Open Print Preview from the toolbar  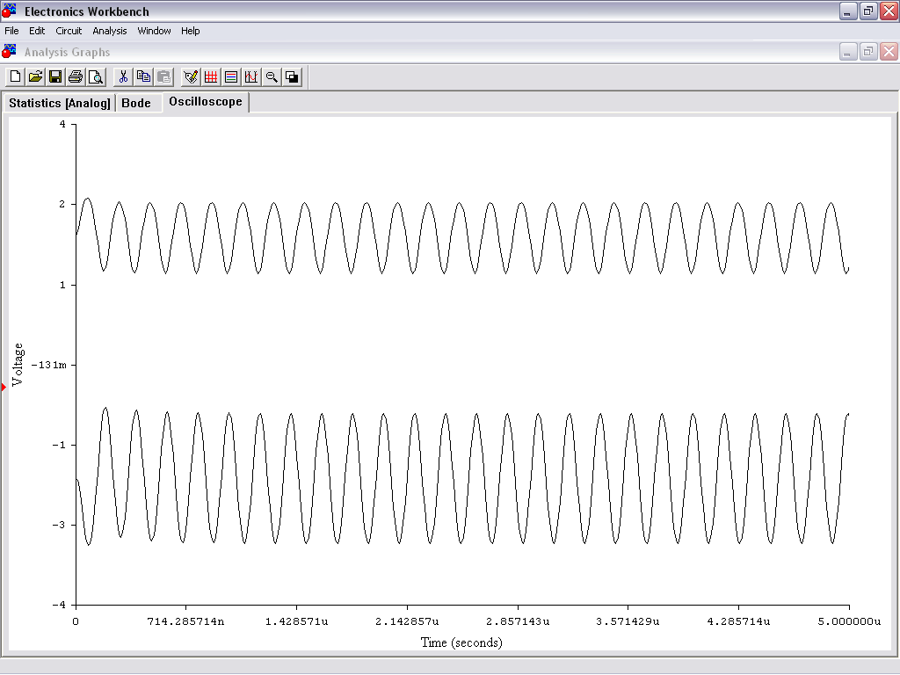pyautogui.click(x=96, y=77)
